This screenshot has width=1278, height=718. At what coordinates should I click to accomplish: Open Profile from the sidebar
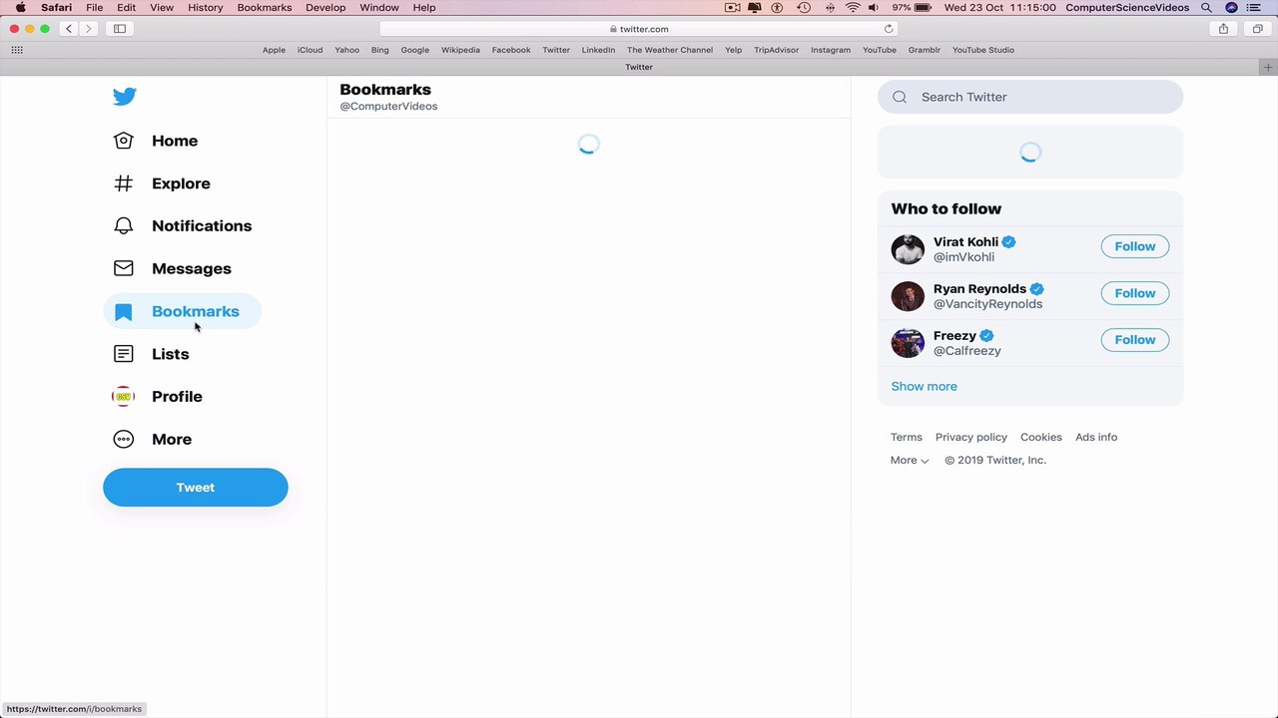pyautogui.click(x=158, y=397)
